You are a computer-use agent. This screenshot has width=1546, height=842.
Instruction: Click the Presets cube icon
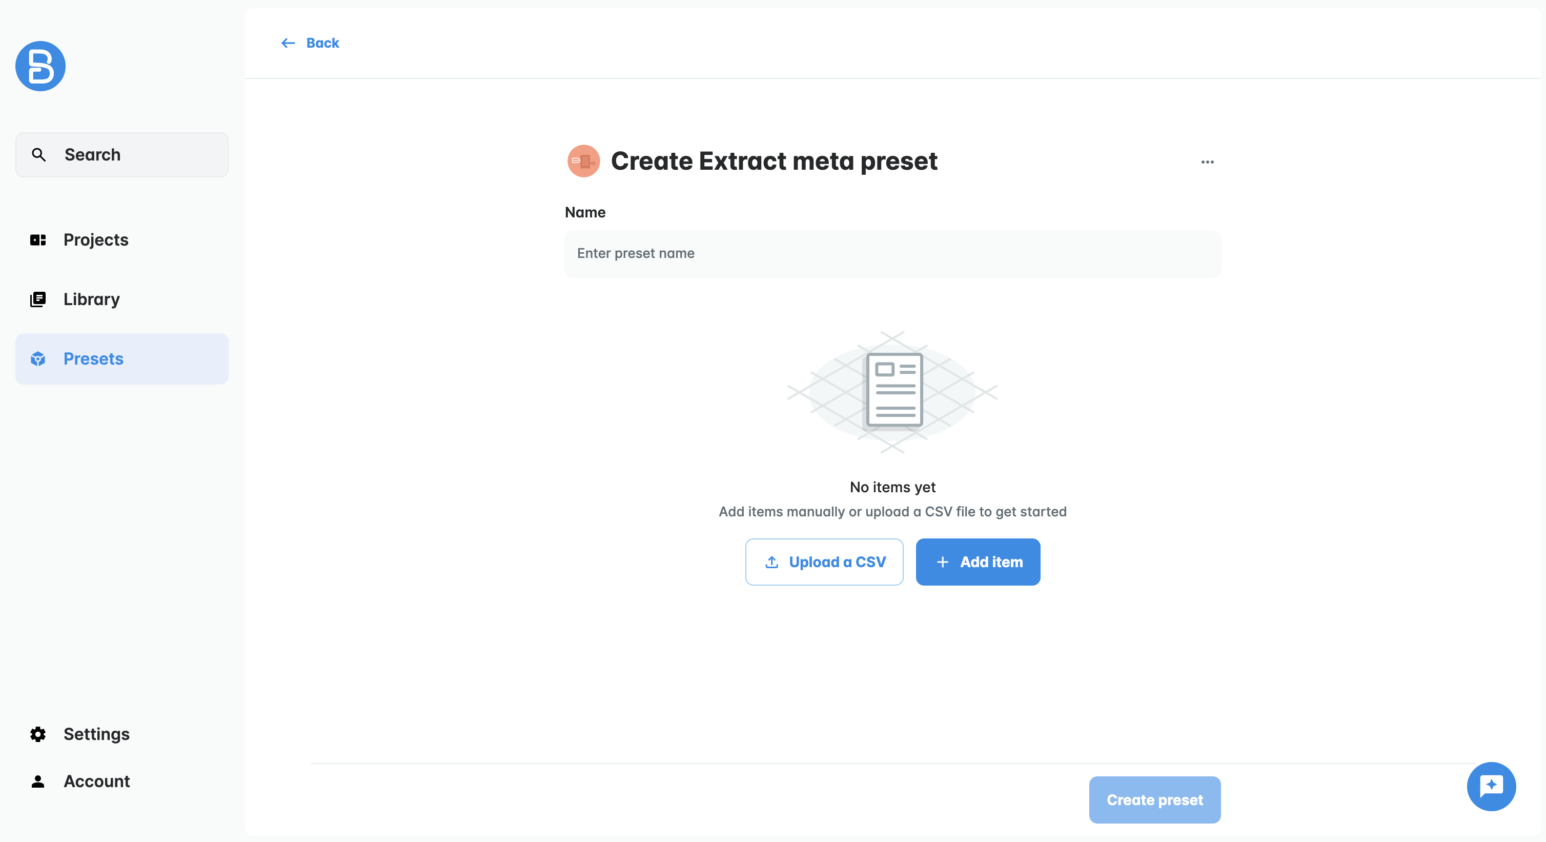click(38, 359)
